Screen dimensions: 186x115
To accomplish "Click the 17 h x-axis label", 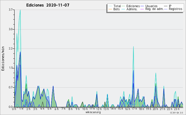I will (134, 109).
